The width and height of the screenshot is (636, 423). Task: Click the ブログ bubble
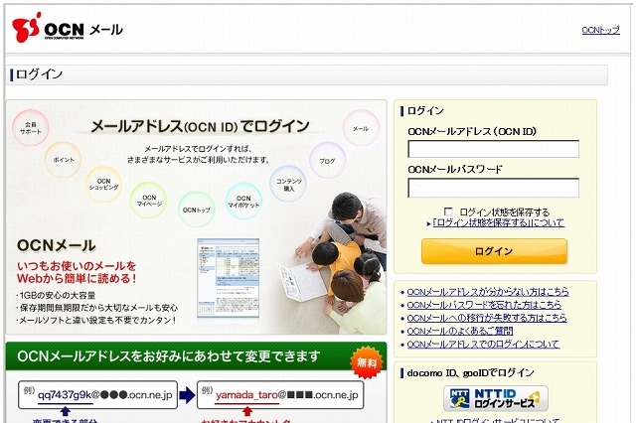(327, 161)
